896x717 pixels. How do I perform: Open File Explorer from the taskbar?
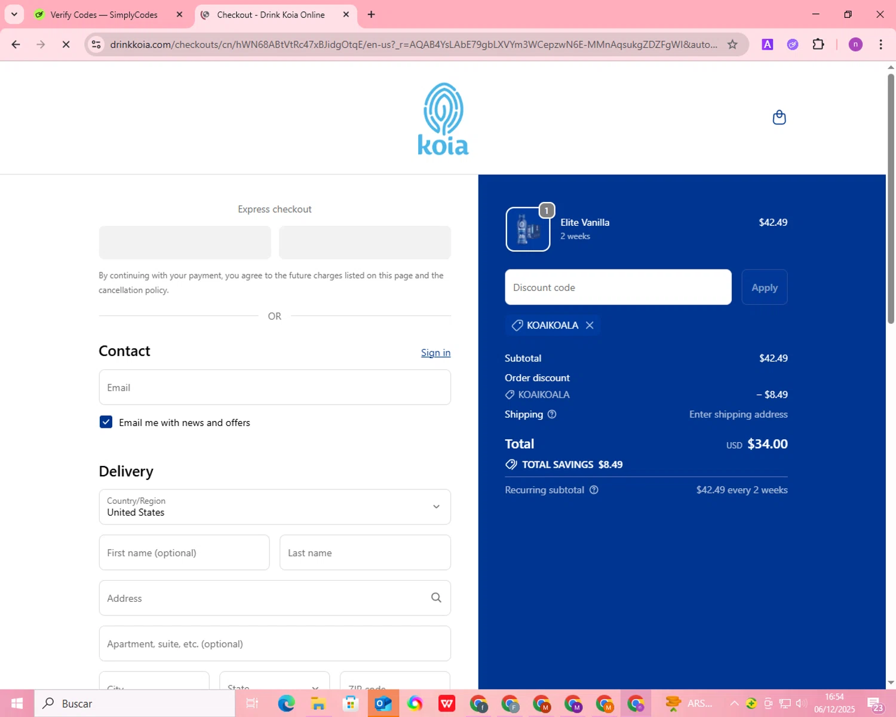pos(318,703)
